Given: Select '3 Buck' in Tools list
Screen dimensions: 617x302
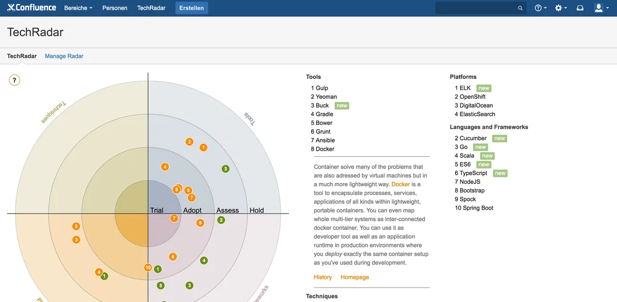Looking at the screenshot, I should [x=320, y=105].
